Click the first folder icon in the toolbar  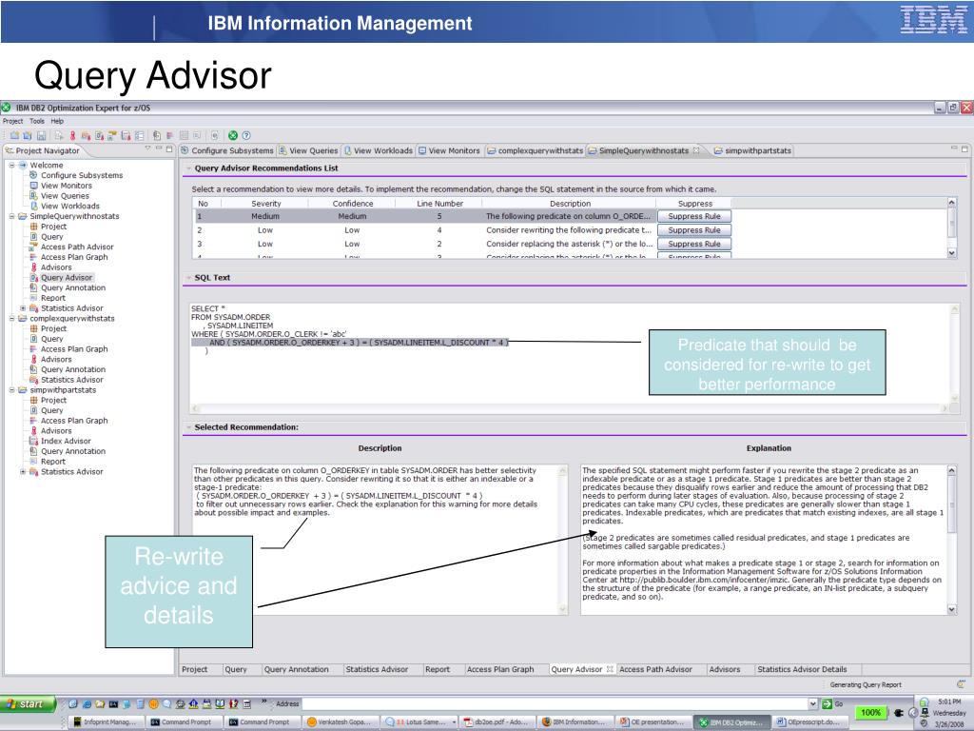(14, 135)
